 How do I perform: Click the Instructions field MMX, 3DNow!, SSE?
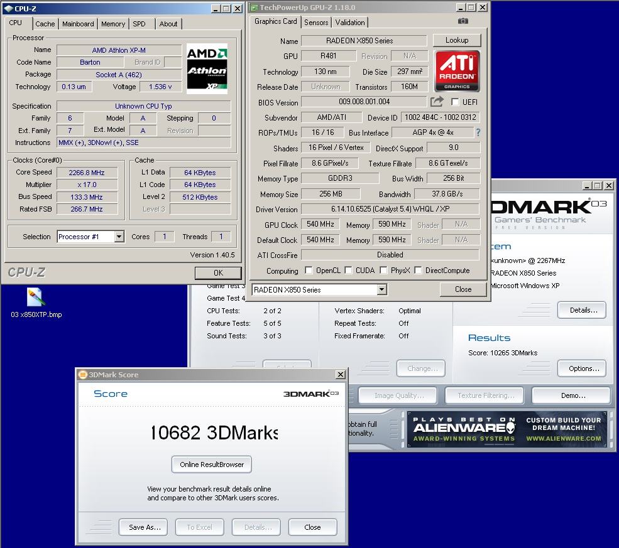coord(144,142)
